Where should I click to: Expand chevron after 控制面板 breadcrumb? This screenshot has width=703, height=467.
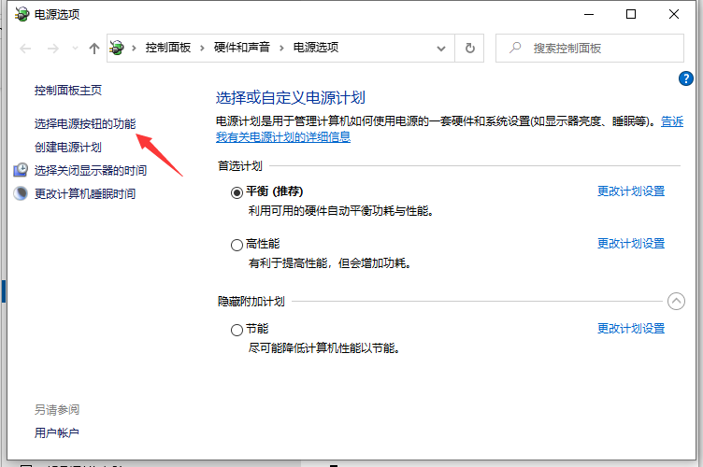[x=202, y=48]
